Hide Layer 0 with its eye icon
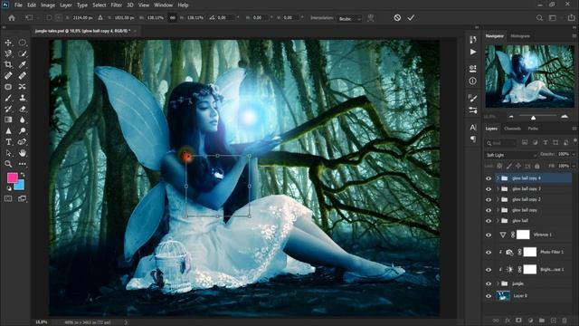This screenshot has width=579, height=326. point(489,296)
